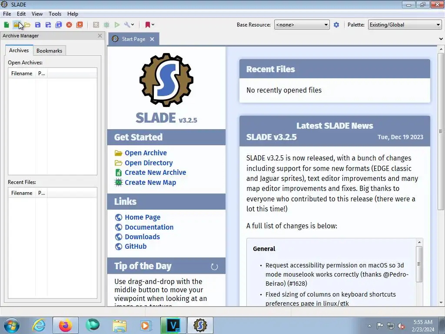The image size is (445, 334).
Task: Click the SLADE gear logo image
Action: tap(166, 80)
